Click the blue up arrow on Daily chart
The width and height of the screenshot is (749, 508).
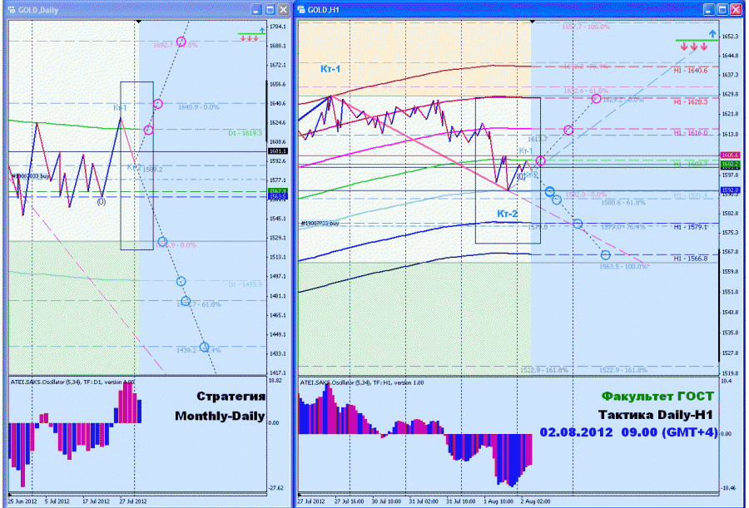coord(262,31)
